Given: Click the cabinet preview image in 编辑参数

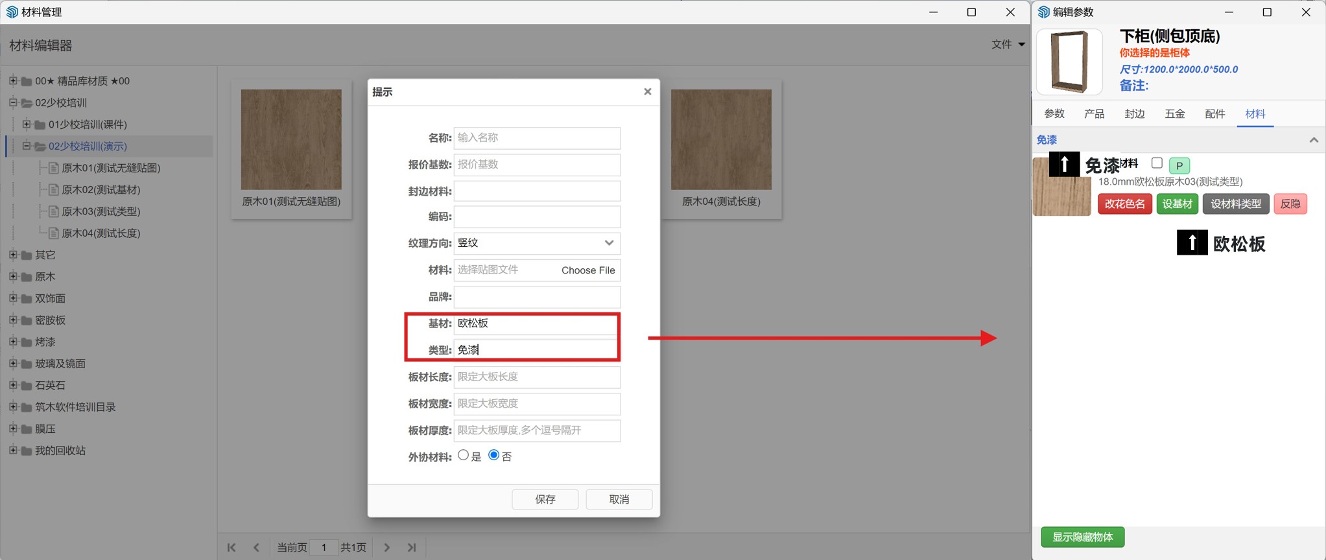Looking at the screenshot, I should click(1069, 62).
